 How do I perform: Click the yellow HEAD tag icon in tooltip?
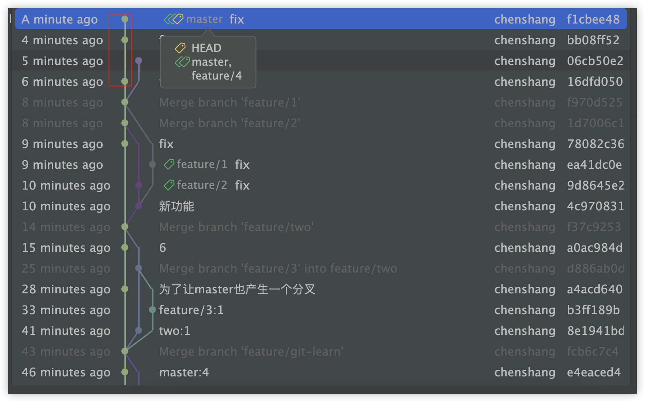tap(180, 48)
